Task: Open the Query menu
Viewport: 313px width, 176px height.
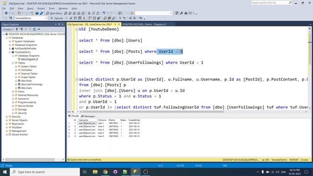Action: coord(30,8)
